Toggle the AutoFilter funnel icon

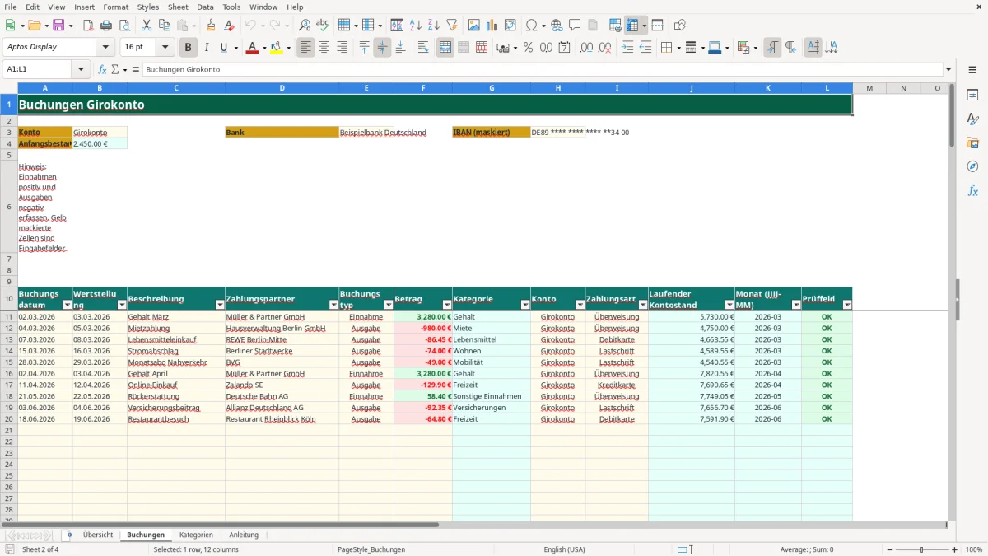tap(451, 26)
